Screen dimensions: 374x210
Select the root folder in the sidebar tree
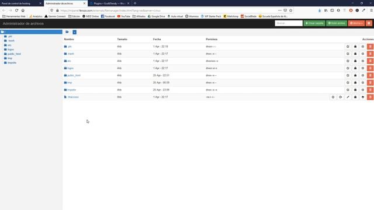click(31, 32)
